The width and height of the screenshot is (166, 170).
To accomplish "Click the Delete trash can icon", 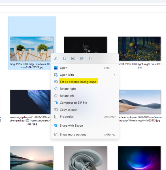I will click(x=91, y=58).
